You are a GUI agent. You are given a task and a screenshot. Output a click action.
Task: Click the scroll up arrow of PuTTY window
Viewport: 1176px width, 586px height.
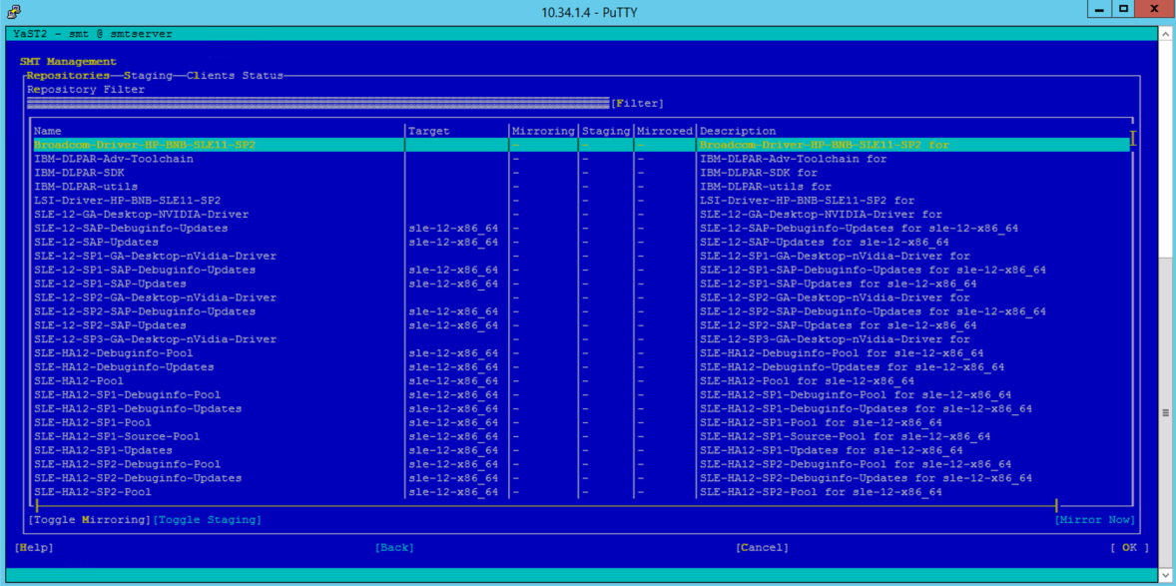[1166, 32]
